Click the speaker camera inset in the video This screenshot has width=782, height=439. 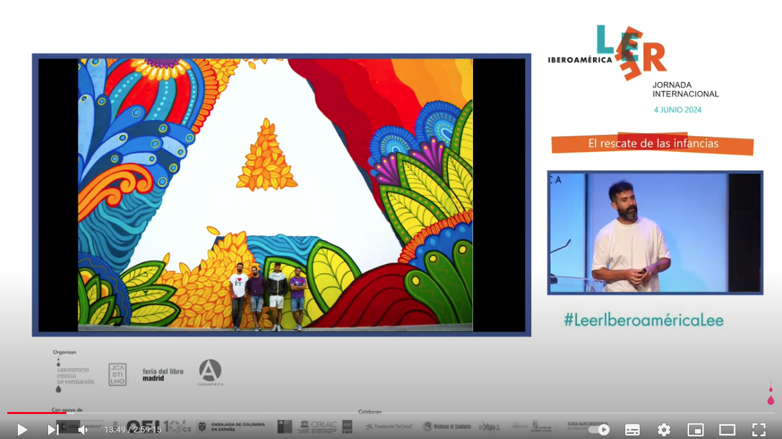point(654,232)
